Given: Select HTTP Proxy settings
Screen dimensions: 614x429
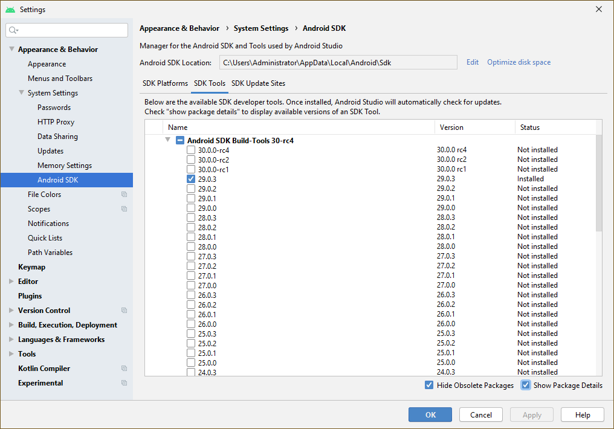Looking at the screenshot, I should coord(56,121).
